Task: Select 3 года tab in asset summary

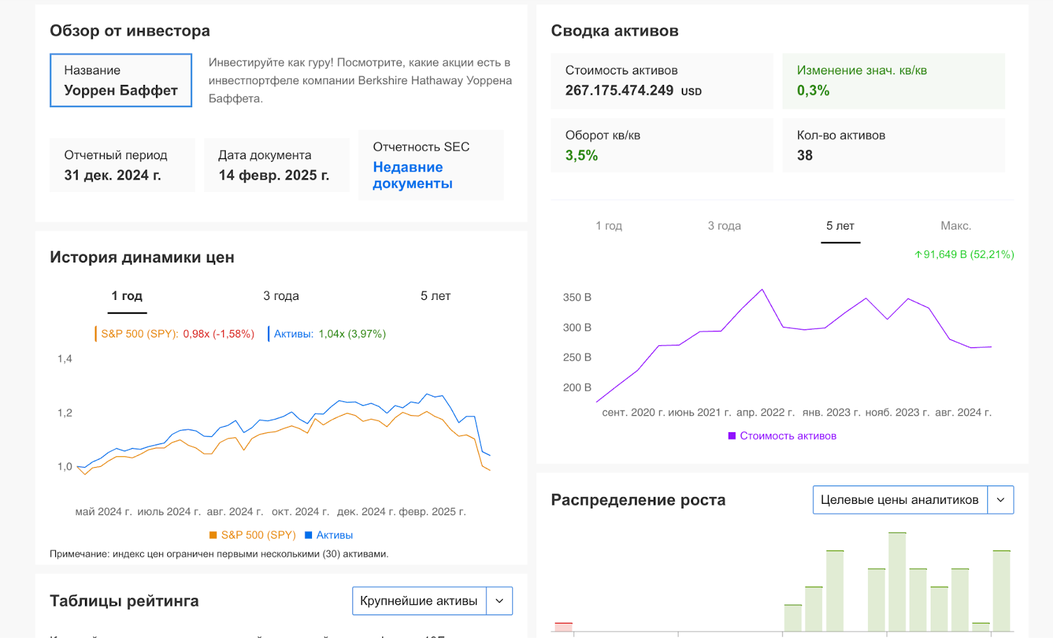Action: tap(724, 226)
